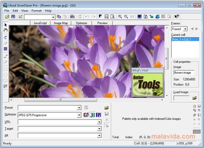Click the What's This help arrow icon
The width and height of the screenshot is (204, 148).
click(x=177, y=17)
